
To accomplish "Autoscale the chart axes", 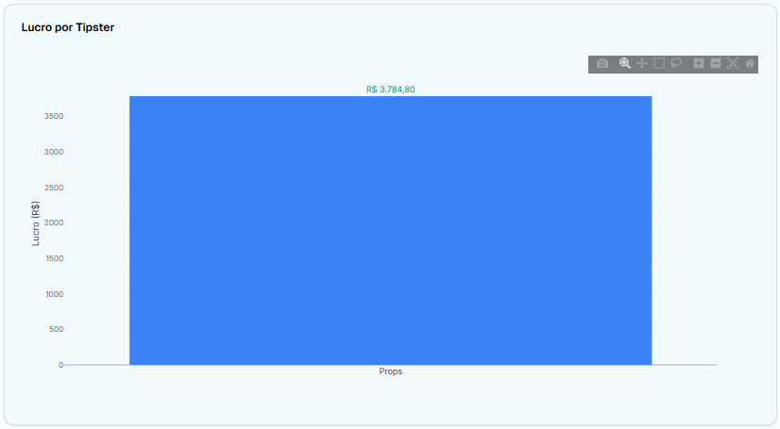I will pos(733,63).
